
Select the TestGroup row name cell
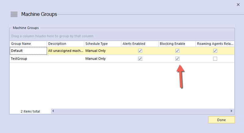[x=28, y=59]
